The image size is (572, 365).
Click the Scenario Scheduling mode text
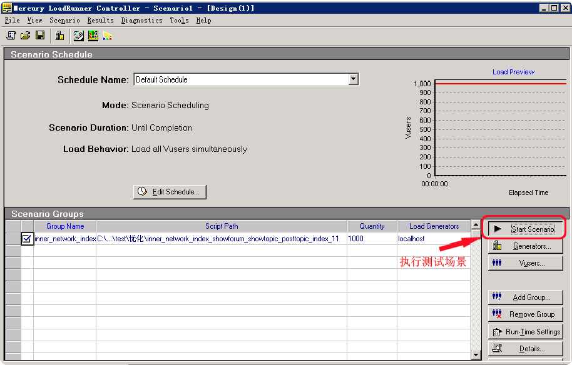click(x=170, y=105)
